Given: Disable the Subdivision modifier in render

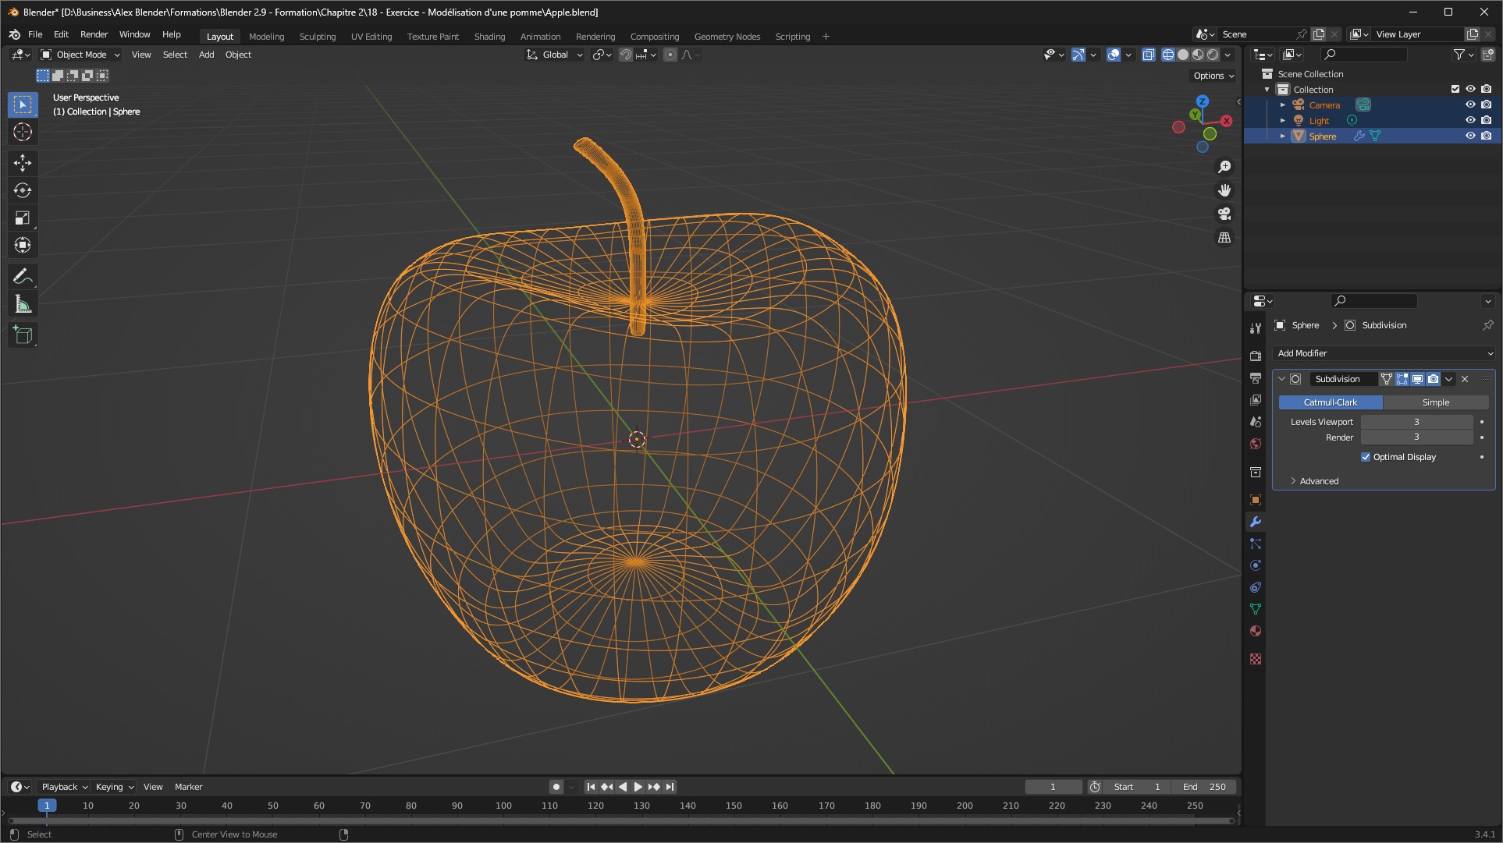Looking at the screenshot, I should click(x=1434, y=379).
